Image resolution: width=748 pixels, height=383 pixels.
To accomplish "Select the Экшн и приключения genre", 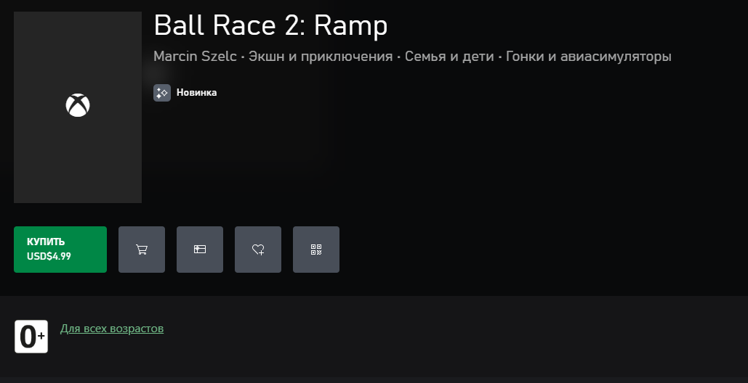I will tap(321, 56).
